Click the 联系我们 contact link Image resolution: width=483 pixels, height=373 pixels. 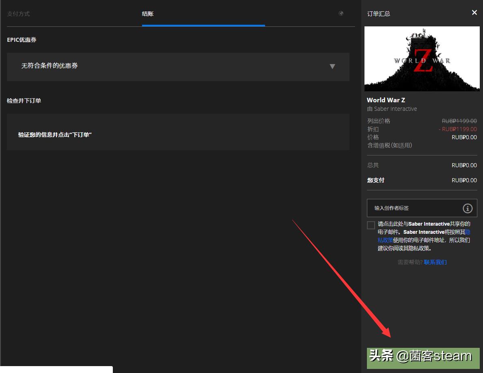(435, 262)
